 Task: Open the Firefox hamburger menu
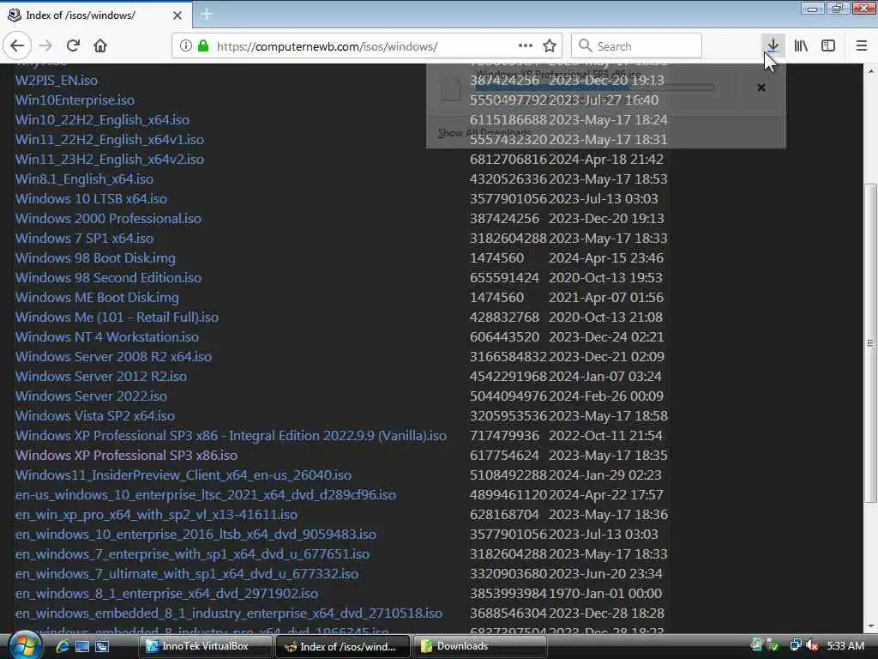point(862,45)
